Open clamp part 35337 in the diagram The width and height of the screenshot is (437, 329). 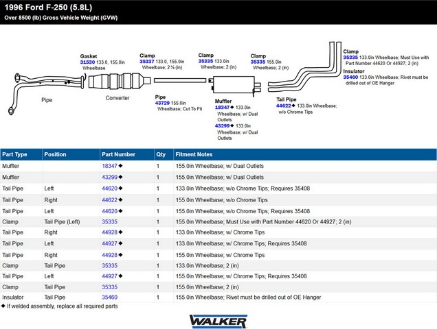point(147,62)
